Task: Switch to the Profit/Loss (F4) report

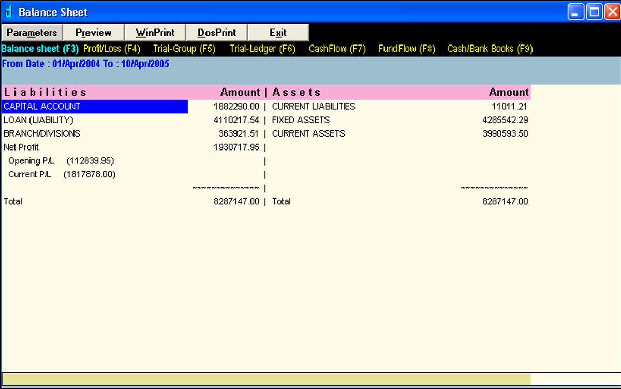Action: tap(110, 49)
